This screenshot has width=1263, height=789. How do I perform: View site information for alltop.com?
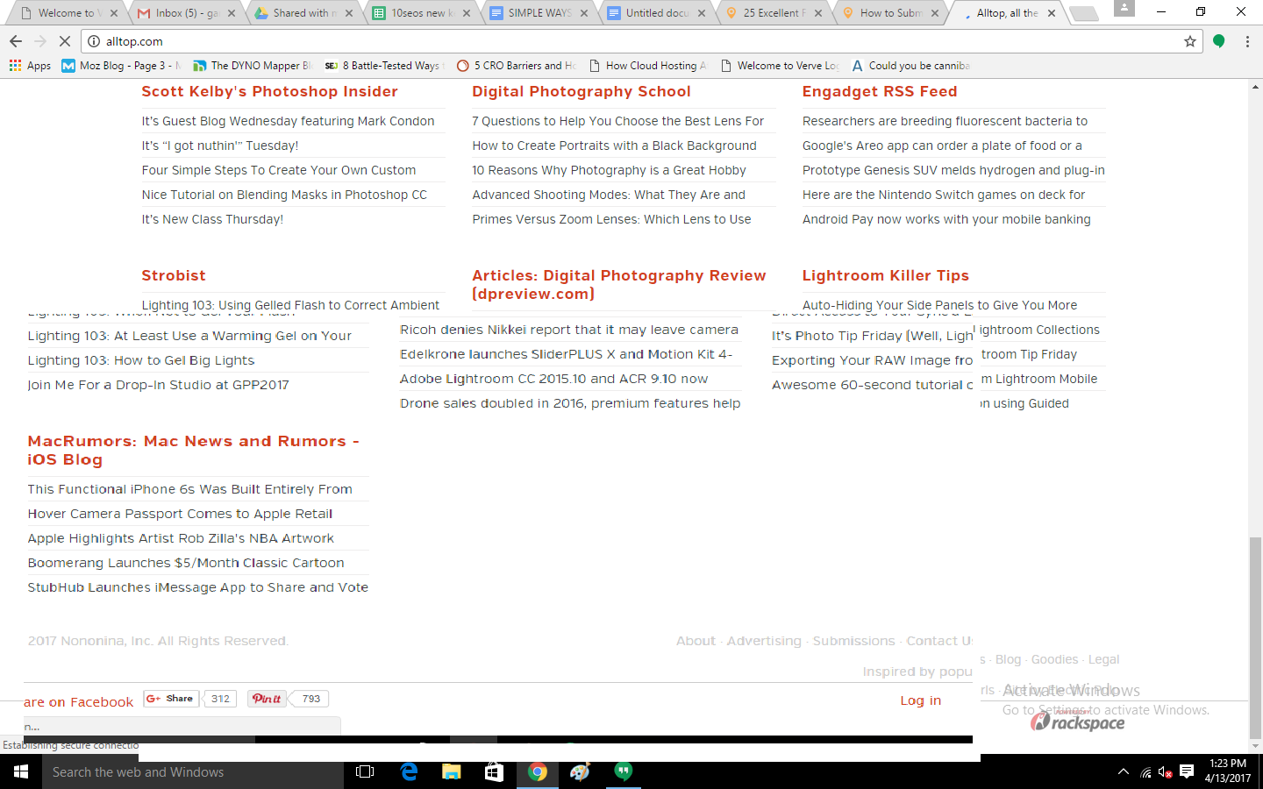click(94, 41)
